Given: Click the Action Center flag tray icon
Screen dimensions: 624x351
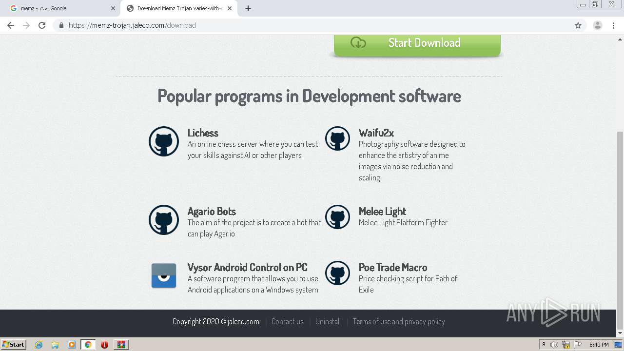Looking at the screenshot, I should point(578,345).
